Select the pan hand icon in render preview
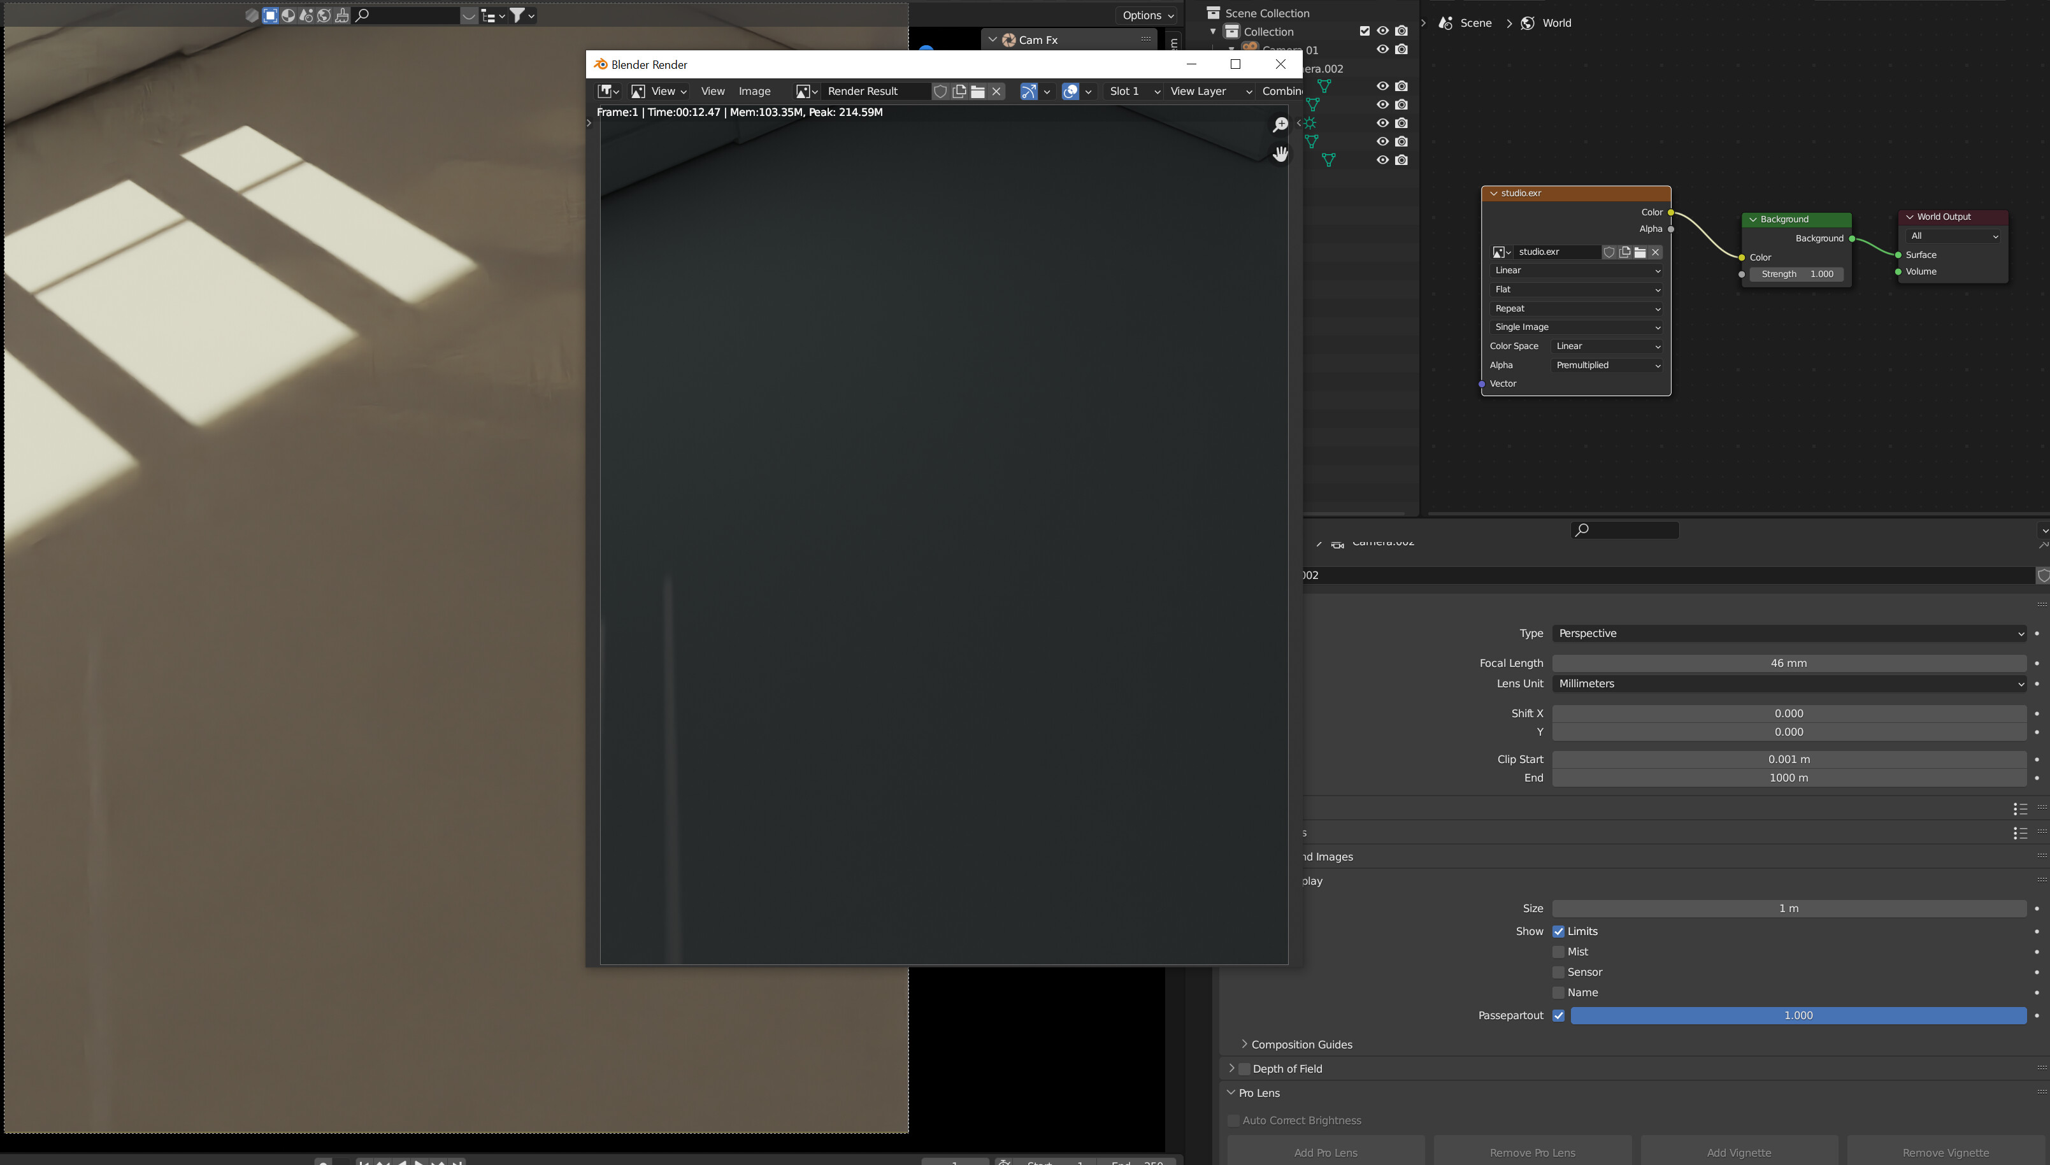The width and height of the screenshot is (2050, 1165). (x=1281, y=154)
